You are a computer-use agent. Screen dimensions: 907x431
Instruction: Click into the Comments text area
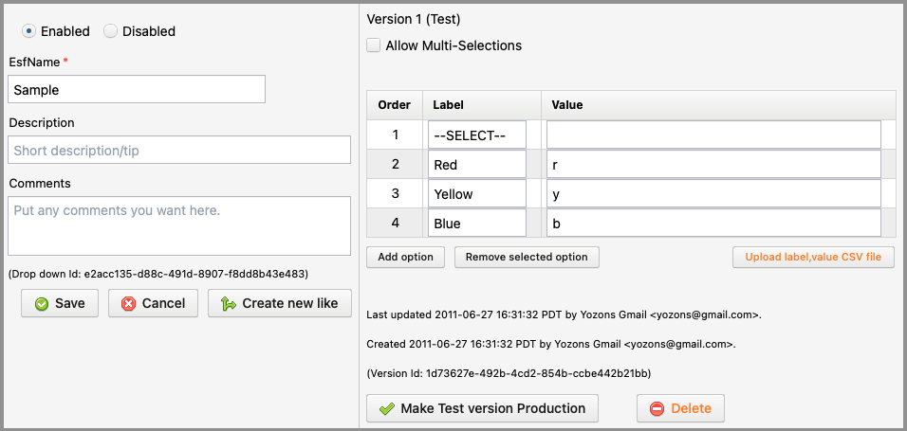179,225
